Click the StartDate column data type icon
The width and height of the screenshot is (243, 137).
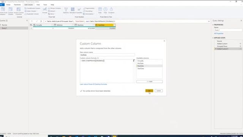[x=96, y=25]
